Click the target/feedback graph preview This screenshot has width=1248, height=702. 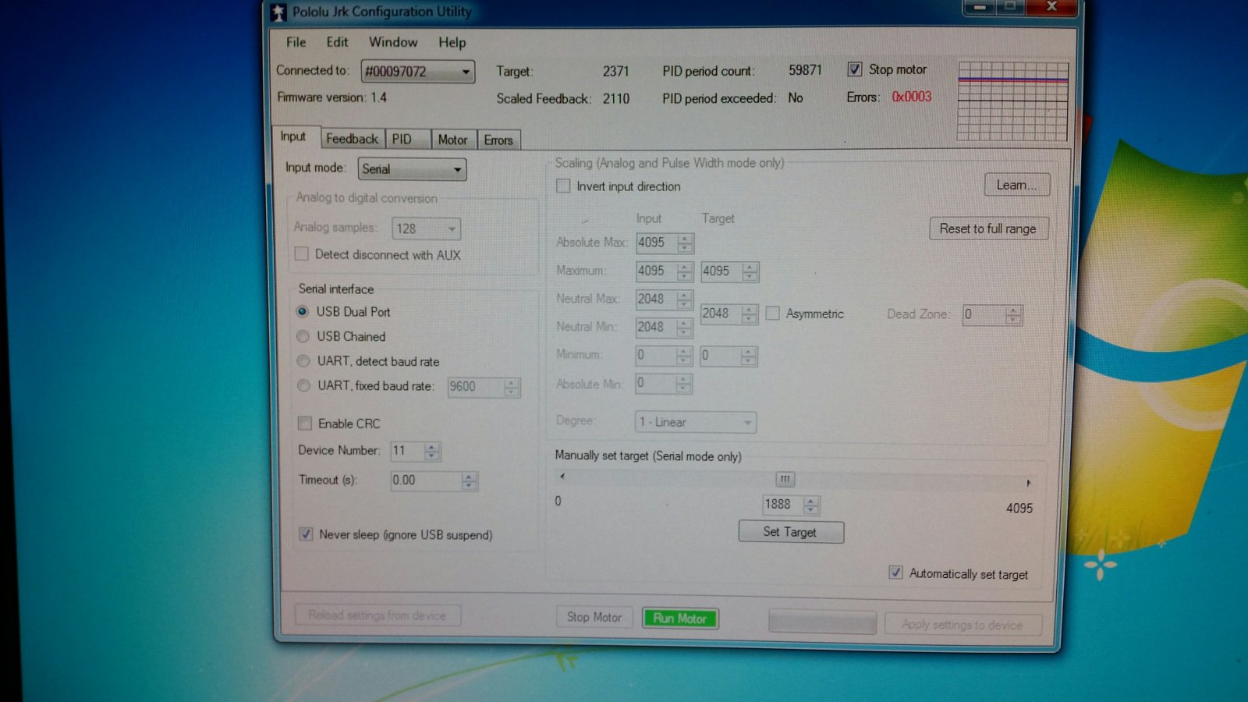pos(1012,101)
